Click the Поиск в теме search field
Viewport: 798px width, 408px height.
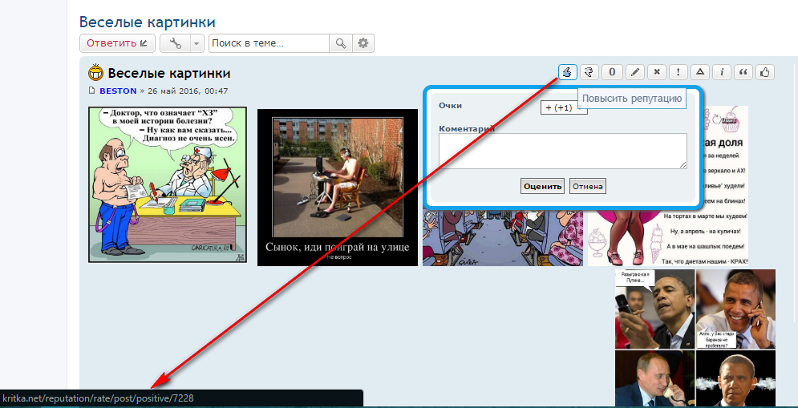(269, 43)
